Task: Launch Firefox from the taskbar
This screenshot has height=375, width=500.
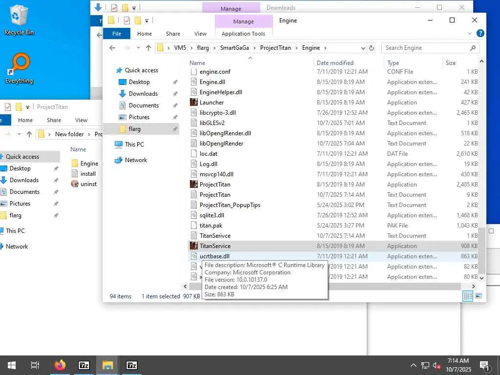Action: pyautogui.click(x=60, y=365)
